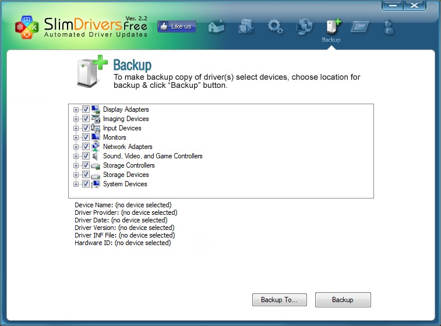The width and height of the screenshot is (441, 326).
Task: Click the Input Devices icon
Action: pos(96,128)
